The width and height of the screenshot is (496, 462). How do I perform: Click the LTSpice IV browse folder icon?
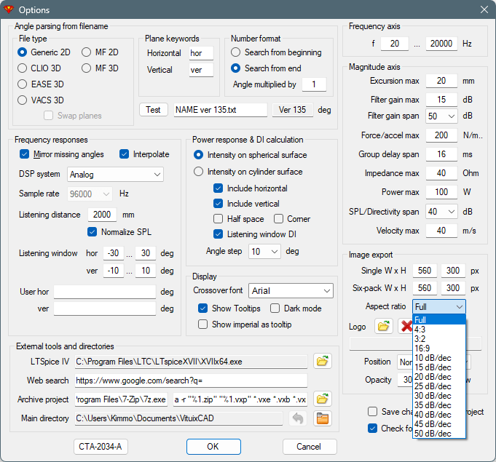coord(323,361)
